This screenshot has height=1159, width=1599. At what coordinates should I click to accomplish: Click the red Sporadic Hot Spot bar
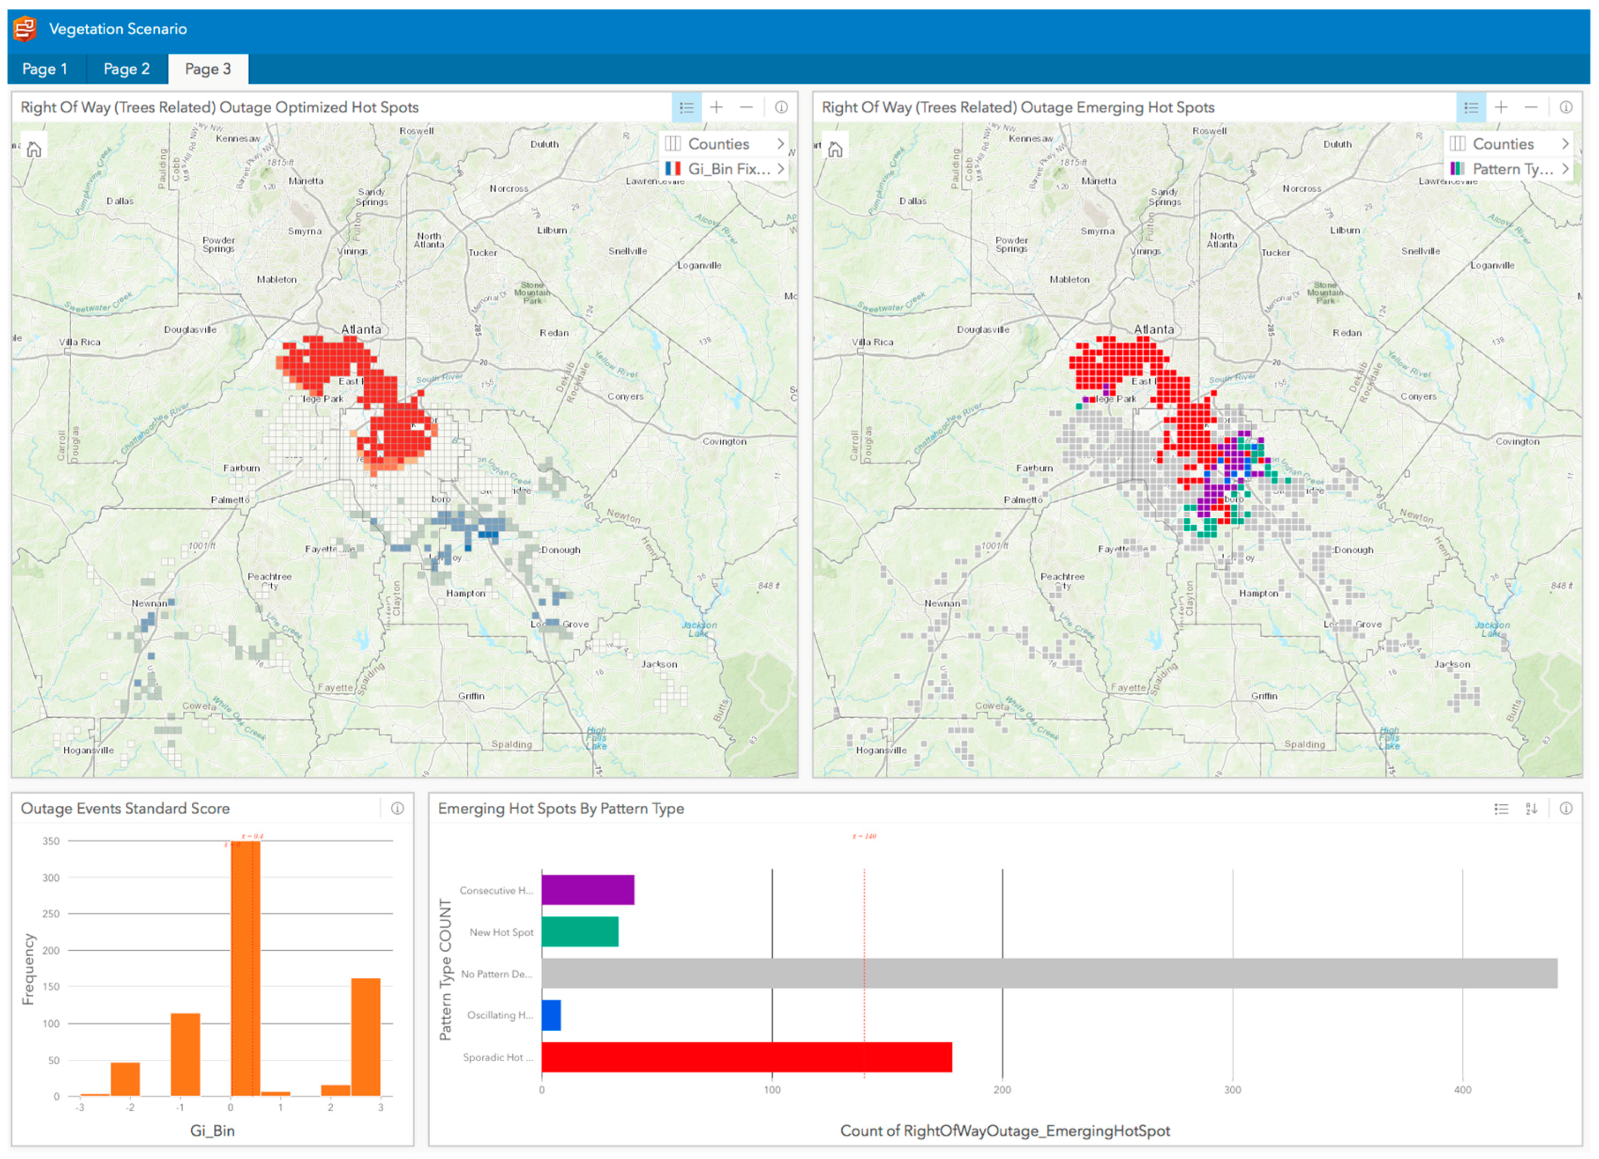pos(746,1058)
